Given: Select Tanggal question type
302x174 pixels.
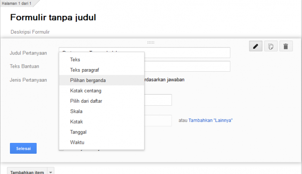Looking at the screenshot, I should 101,132.
